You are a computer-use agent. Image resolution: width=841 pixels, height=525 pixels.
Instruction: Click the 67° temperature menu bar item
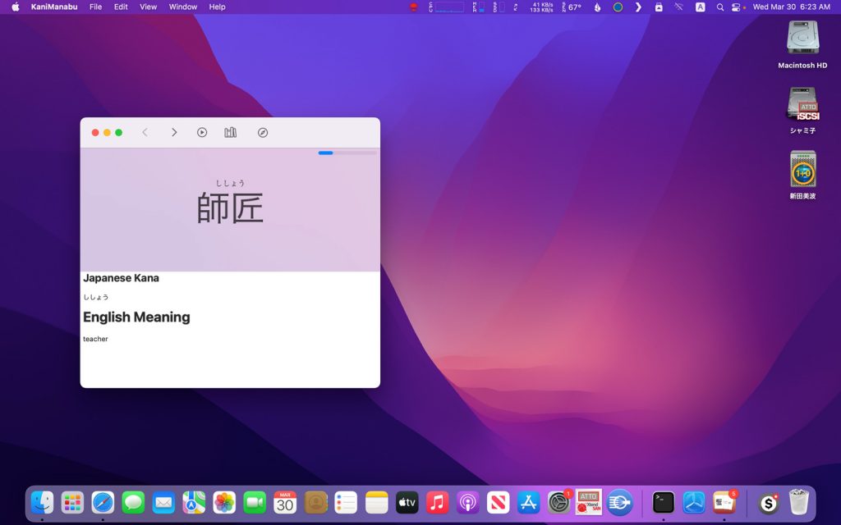tap(572, 7)
